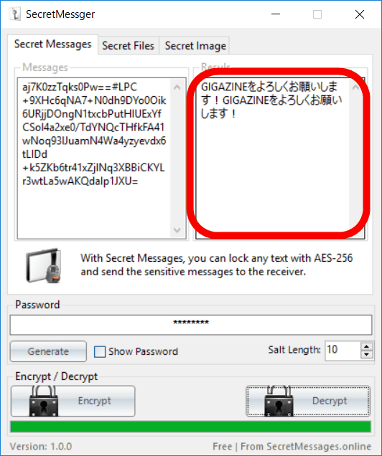This screenshot has height=456, width=382.
Task: Switch to the Secret Files tab
Action: (x=129, y=46)
